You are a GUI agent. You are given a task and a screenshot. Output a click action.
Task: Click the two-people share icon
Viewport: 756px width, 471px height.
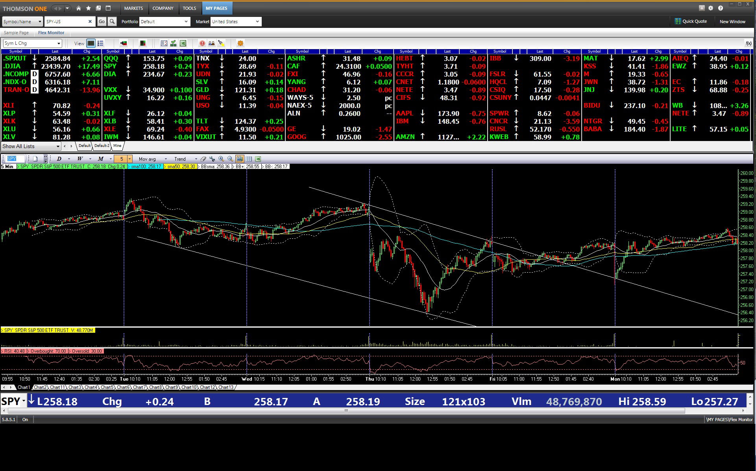pos(212,43)
